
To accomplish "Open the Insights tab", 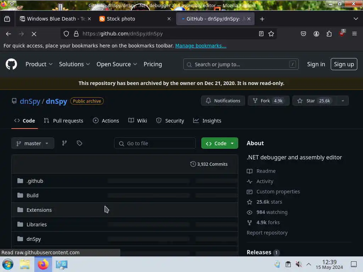I will (207, 121).
